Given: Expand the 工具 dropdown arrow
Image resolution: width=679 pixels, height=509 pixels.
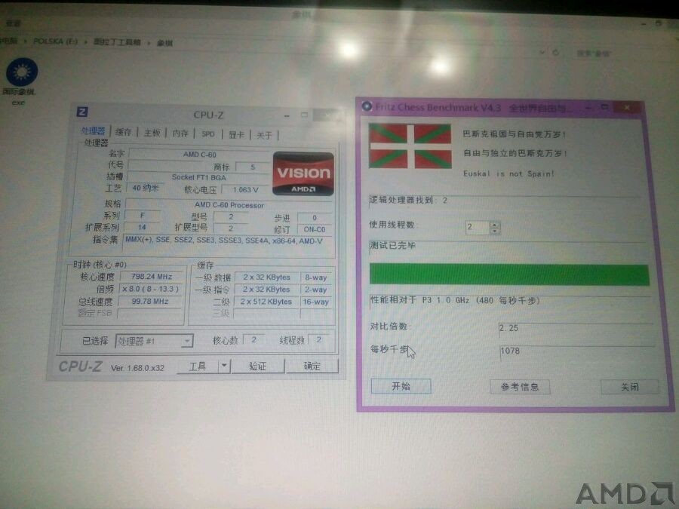Looking at the screenshot, I should tap(224, 366).
